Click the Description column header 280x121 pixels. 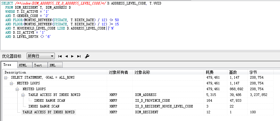[55, 72]
